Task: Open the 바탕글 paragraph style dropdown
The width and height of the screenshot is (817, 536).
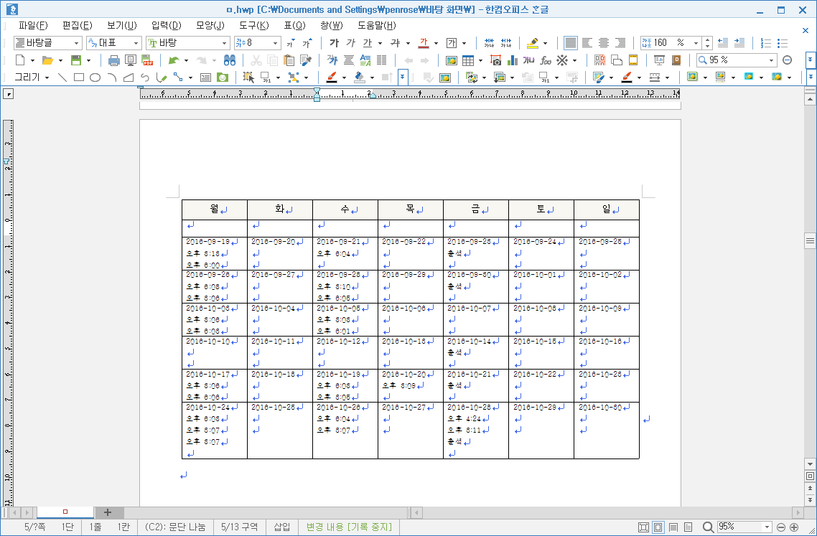Action: tap(77, 43)
